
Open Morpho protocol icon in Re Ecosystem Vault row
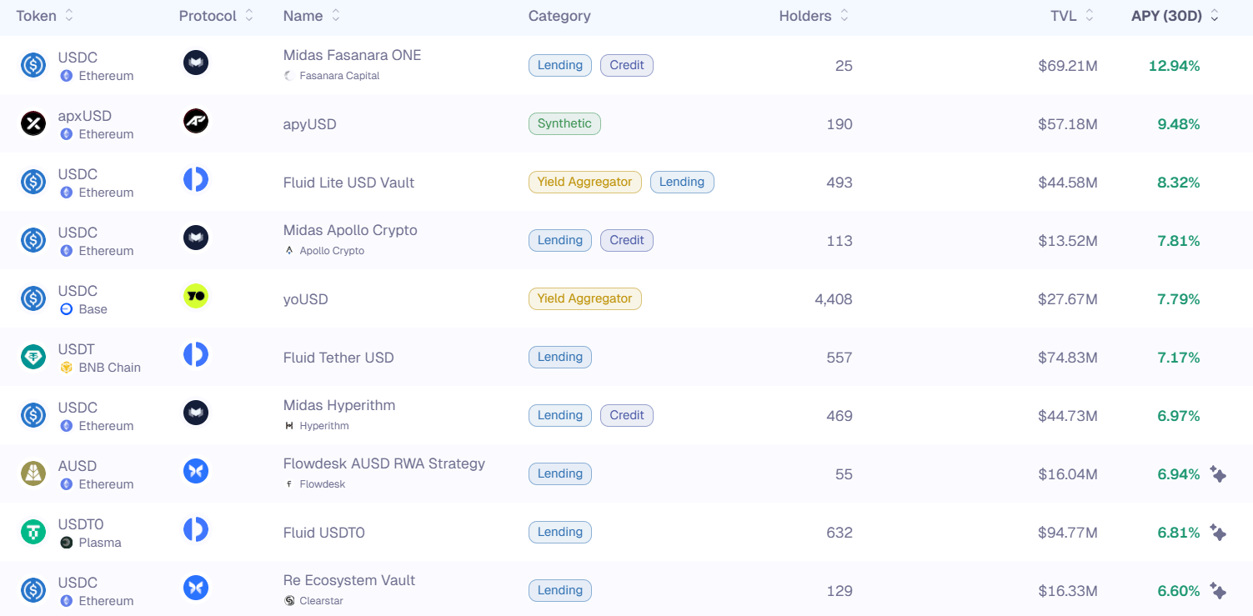(x=196, y=588)
